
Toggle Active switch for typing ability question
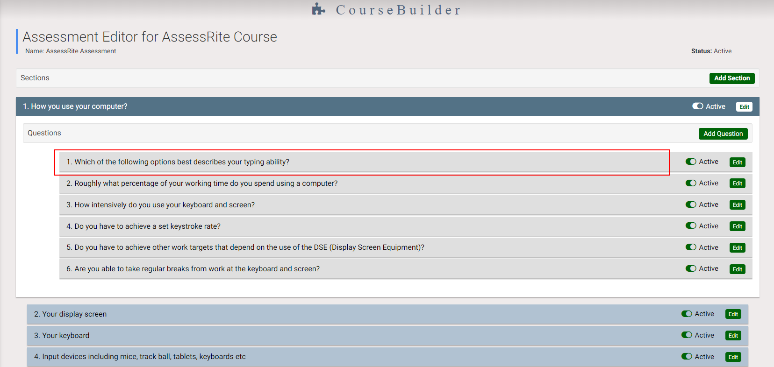[x=691, y=162]
